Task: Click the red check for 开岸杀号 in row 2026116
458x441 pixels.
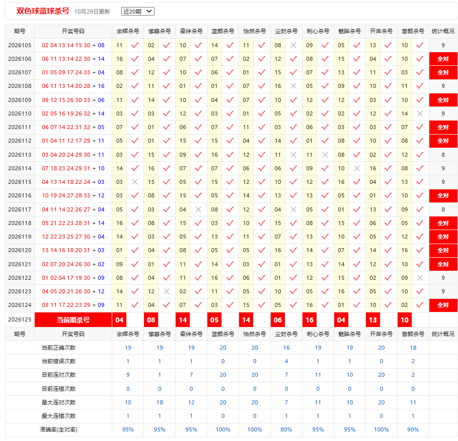Action: 388,195
